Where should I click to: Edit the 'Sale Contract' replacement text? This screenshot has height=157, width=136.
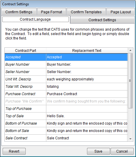[x=87, y=138]
